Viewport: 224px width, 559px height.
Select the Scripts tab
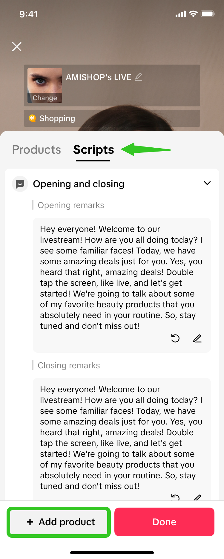coord(93,149)
